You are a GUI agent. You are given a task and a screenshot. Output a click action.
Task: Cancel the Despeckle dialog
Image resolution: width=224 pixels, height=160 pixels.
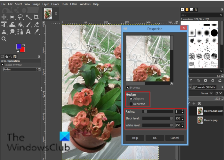coord(174,138)
